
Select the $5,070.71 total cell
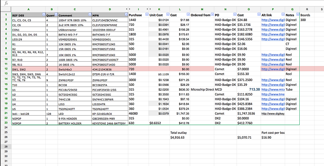click(x=249, y=137)
